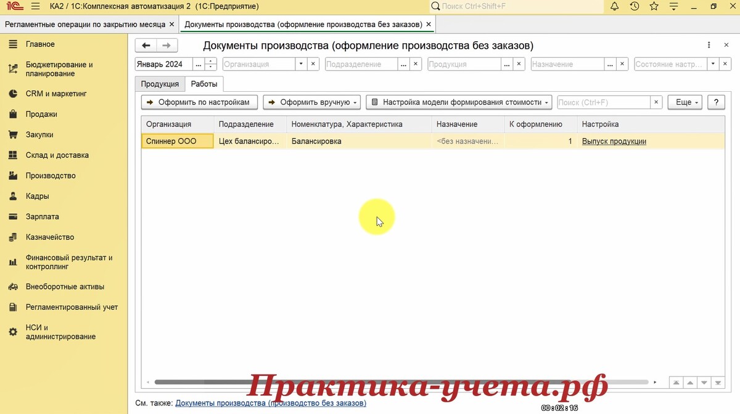Viewport: 740px width, 414px height.
Task: Open the notifications bell
Action: (x=614, y=6)
